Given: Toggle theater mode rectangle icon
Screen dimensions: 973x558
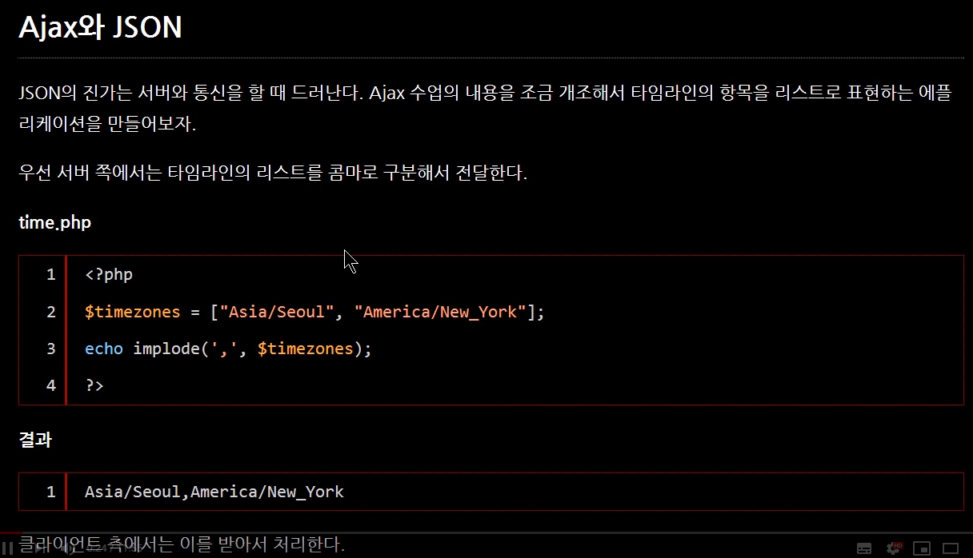Looking at the screenshot, I should coord(951,548).
